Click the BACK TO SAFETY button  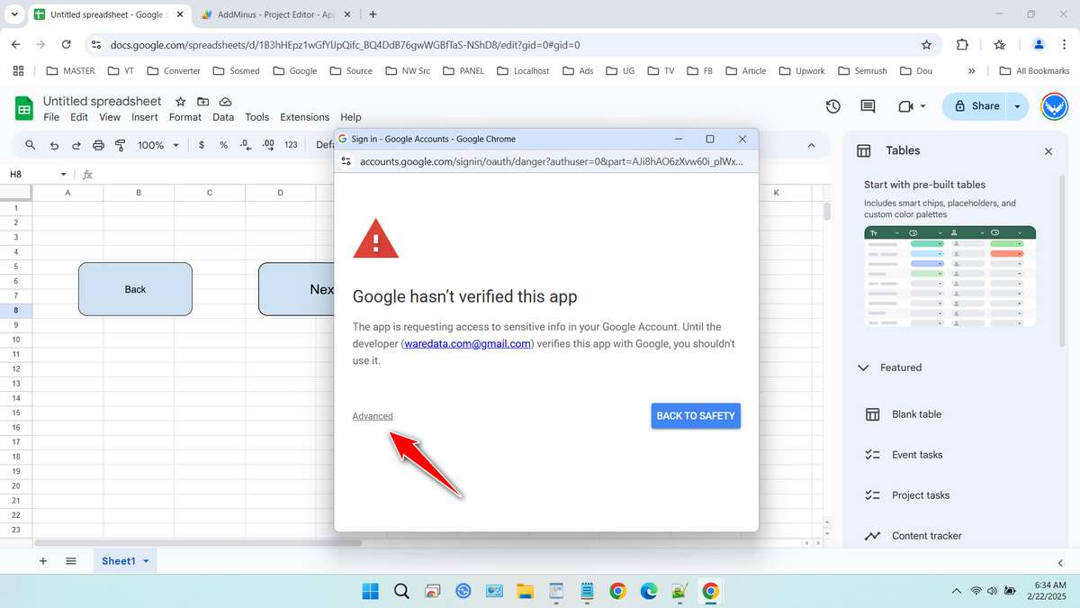[695, 415]
